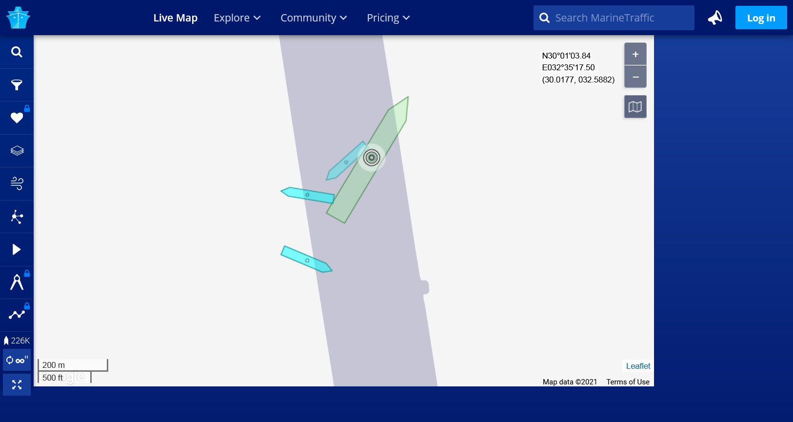Open the sidebar search tool

tap(17, 52)
